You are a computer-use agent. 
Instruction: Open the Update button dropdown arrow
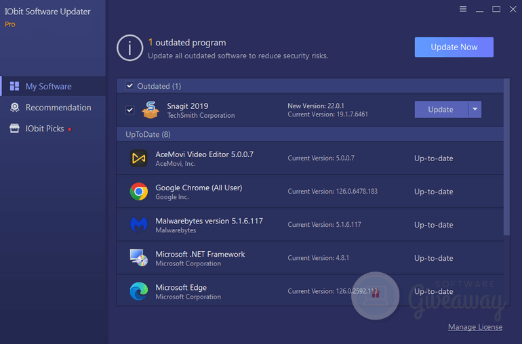click(x=475, y=110)
